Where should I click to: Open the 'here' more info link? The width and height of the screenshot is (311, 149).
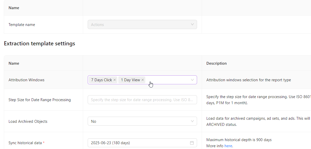[228, 146]
